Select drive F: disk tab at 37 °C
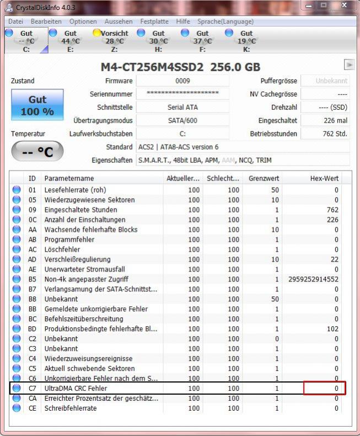 (202, 41)
